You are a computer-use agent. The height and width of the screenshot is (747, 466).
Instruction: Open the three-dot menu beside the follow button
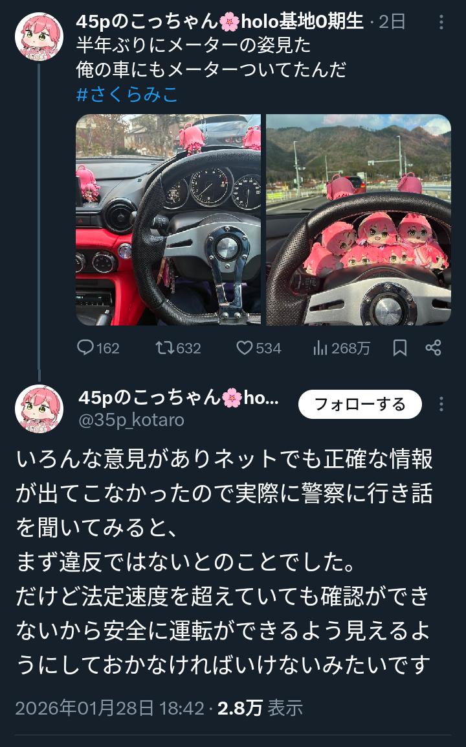tap(441, 405)
